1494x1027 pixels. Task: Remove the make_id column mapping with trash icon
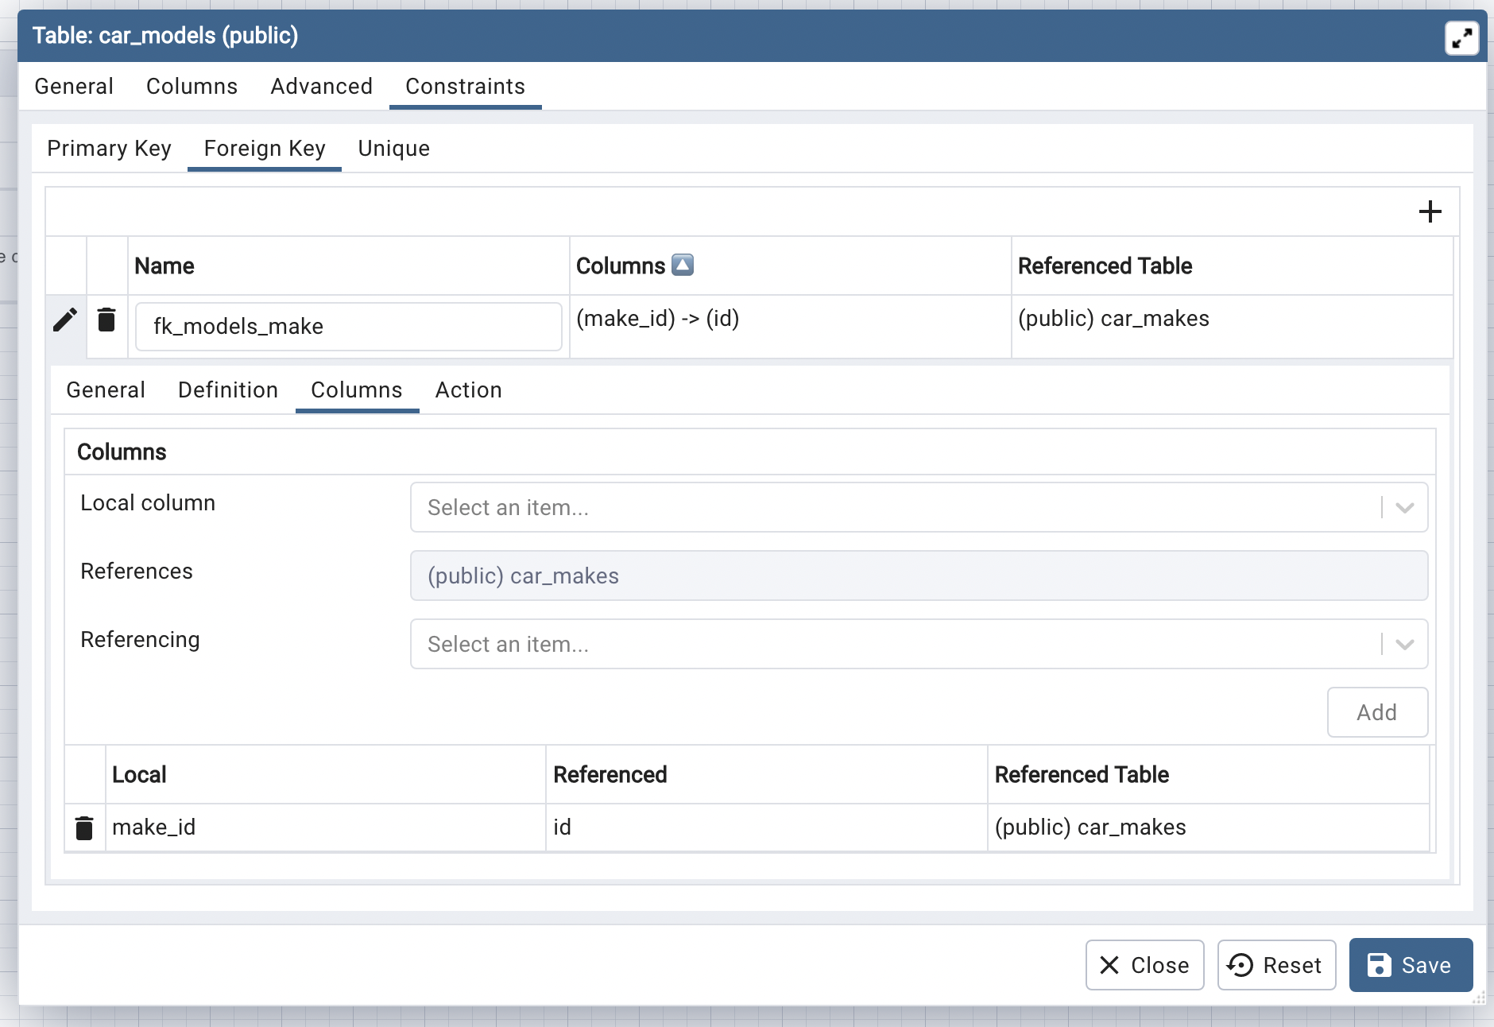[x=84, y=827]
